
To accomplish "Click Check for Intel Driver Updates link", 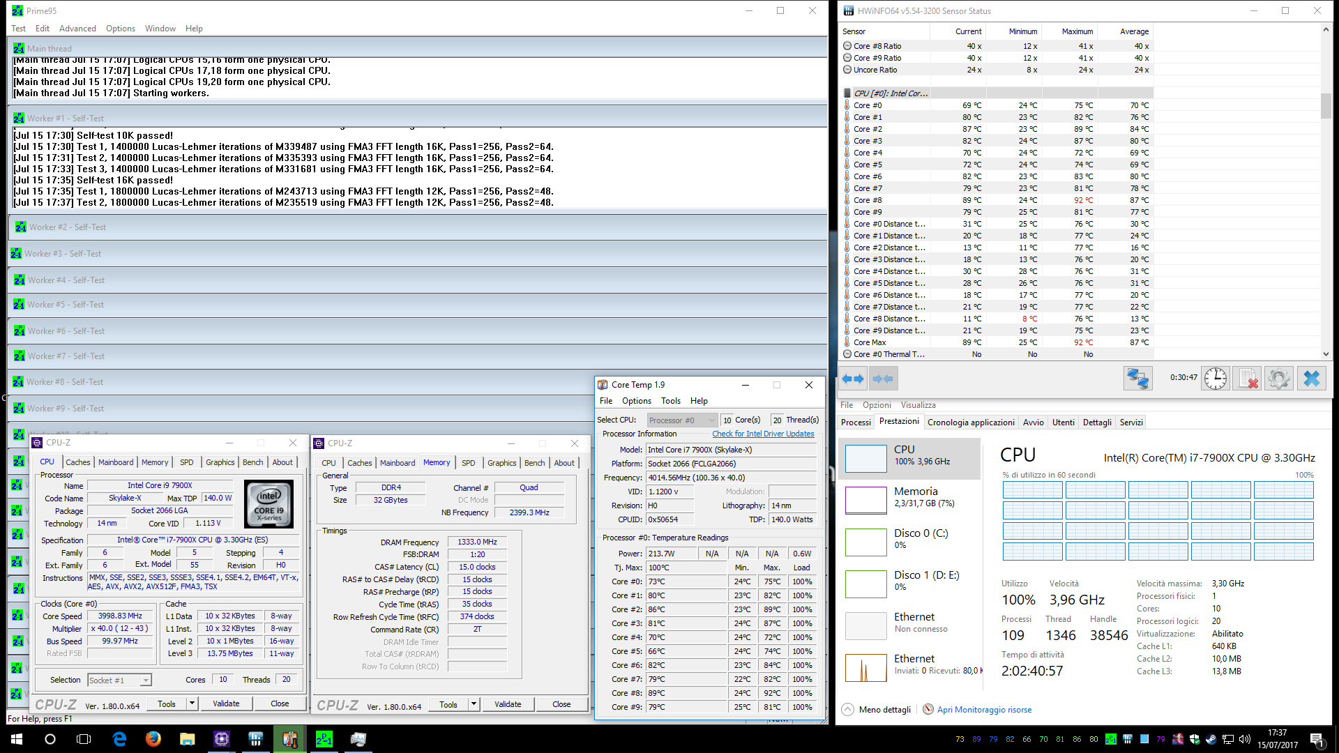I will [763, 434].
